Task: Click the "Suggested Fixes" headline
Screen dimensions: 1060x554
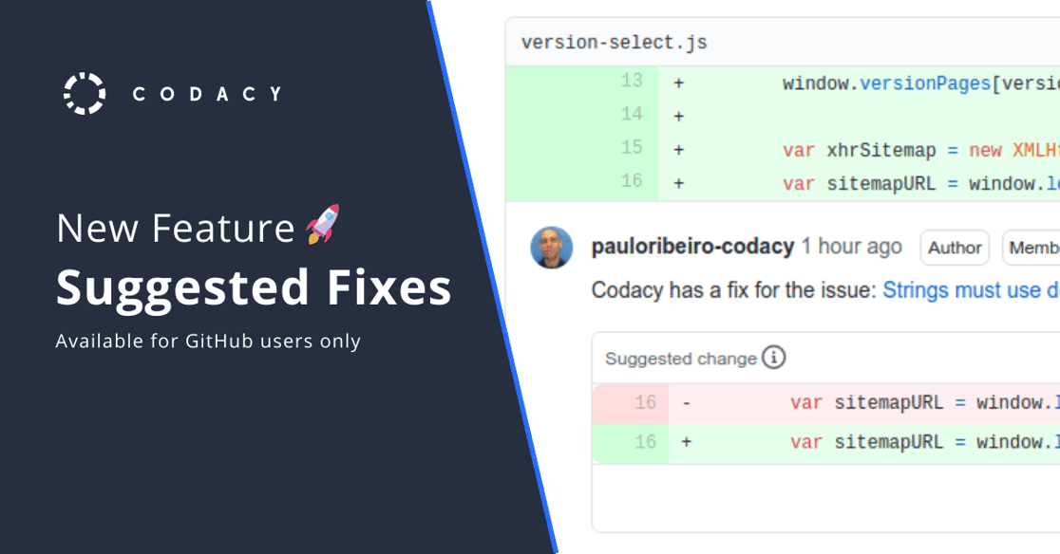Action: point(254,287)
